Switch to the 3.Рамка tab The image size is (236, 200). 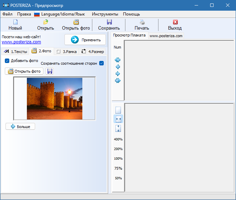tap(66, 52)
